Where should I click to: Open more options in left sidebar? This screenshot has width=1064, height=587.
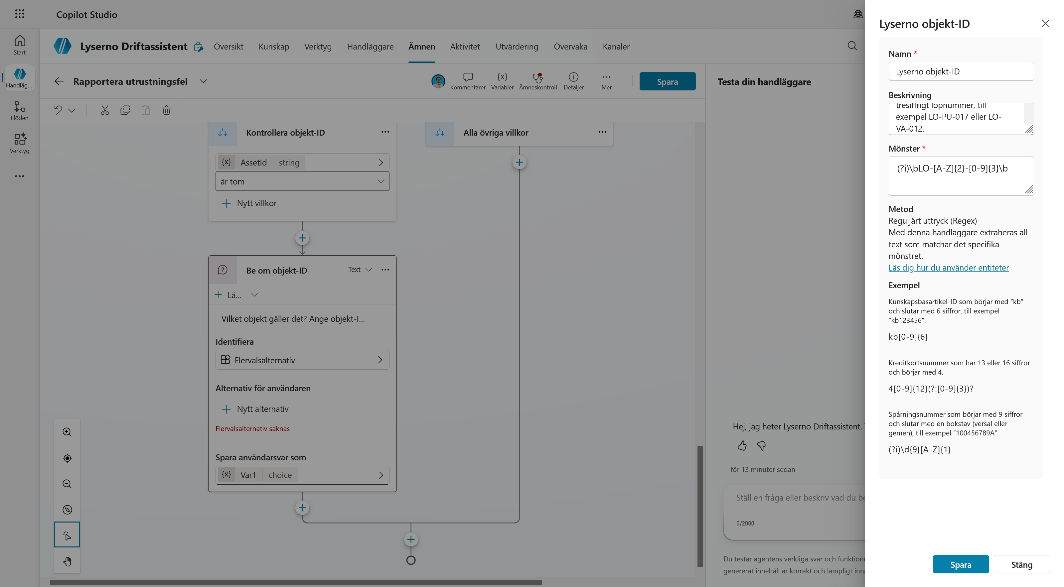click(x=19, y=176)
